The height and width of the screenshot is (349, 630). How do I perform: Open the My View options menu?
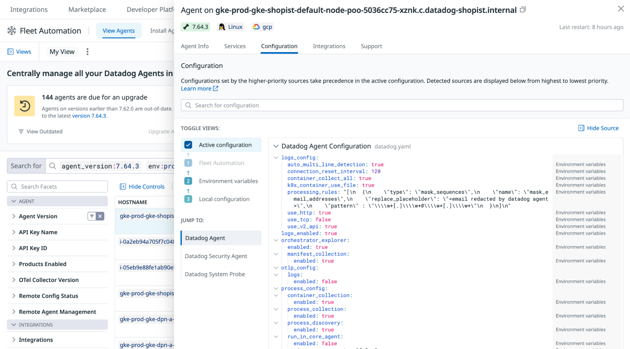[x=88, y=52]
